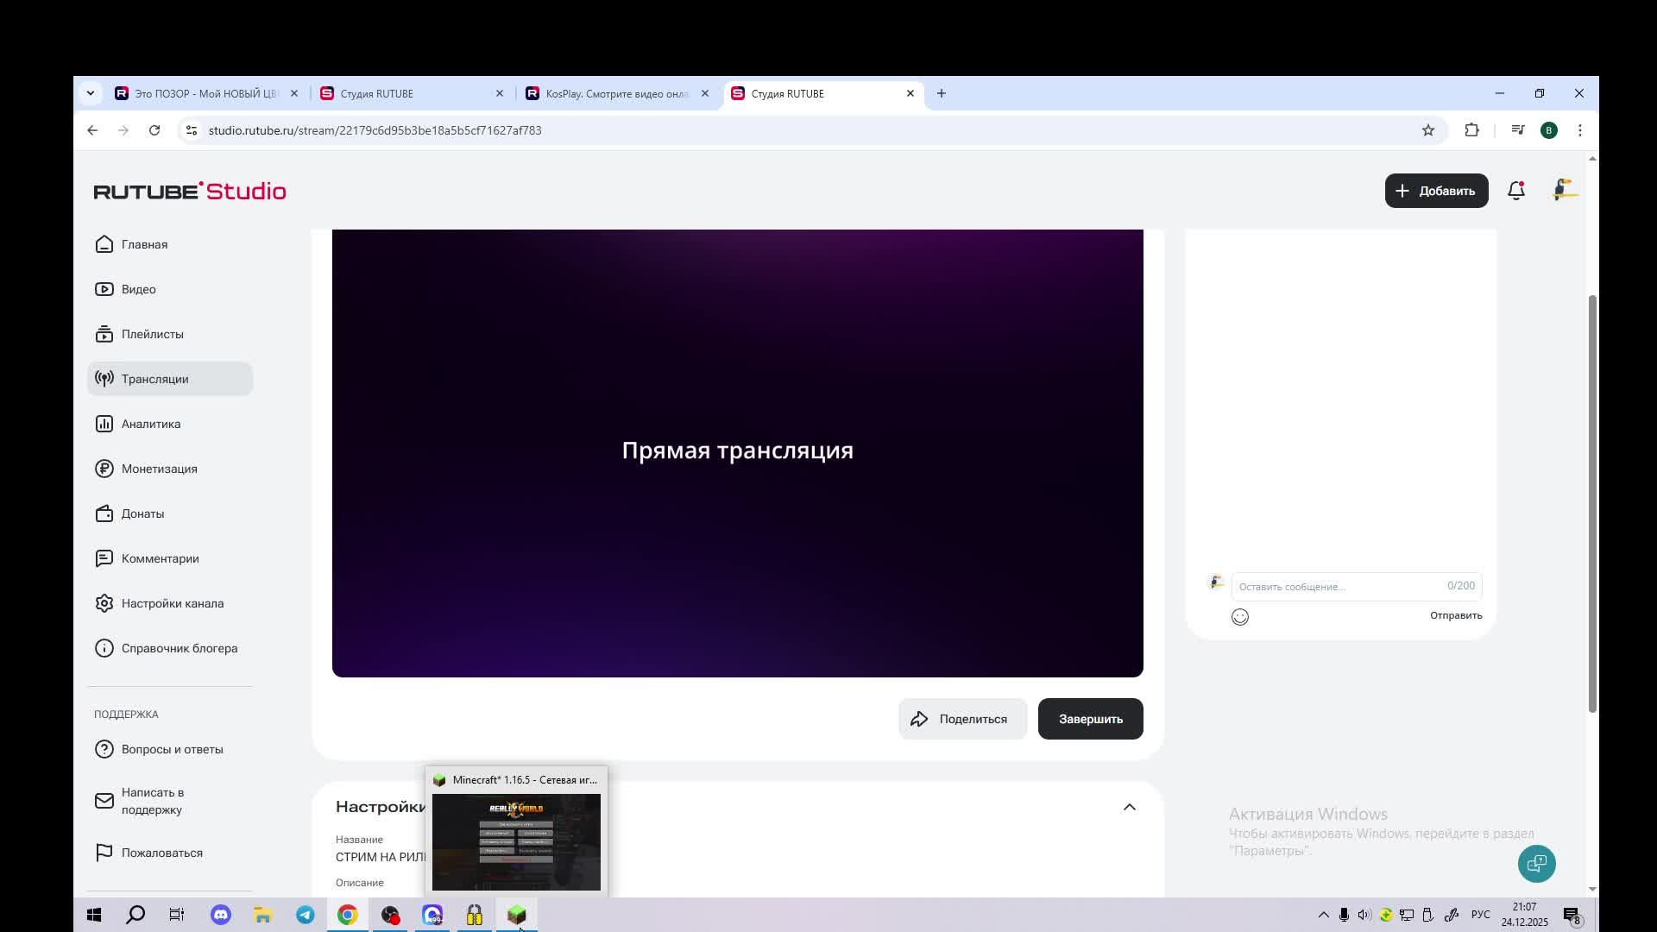The image size is (1657, 932).
Task: Switch to the KosPlay browser tab
Action: point(613,93)
